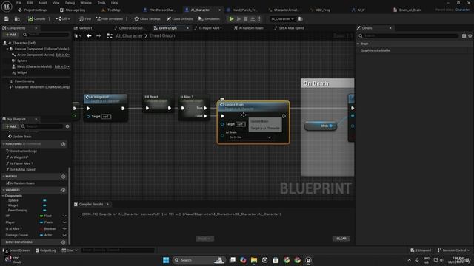Toggle Hide Unrelated nodes
The height and width of the screenshot is (266, 474).
(110, 18)
